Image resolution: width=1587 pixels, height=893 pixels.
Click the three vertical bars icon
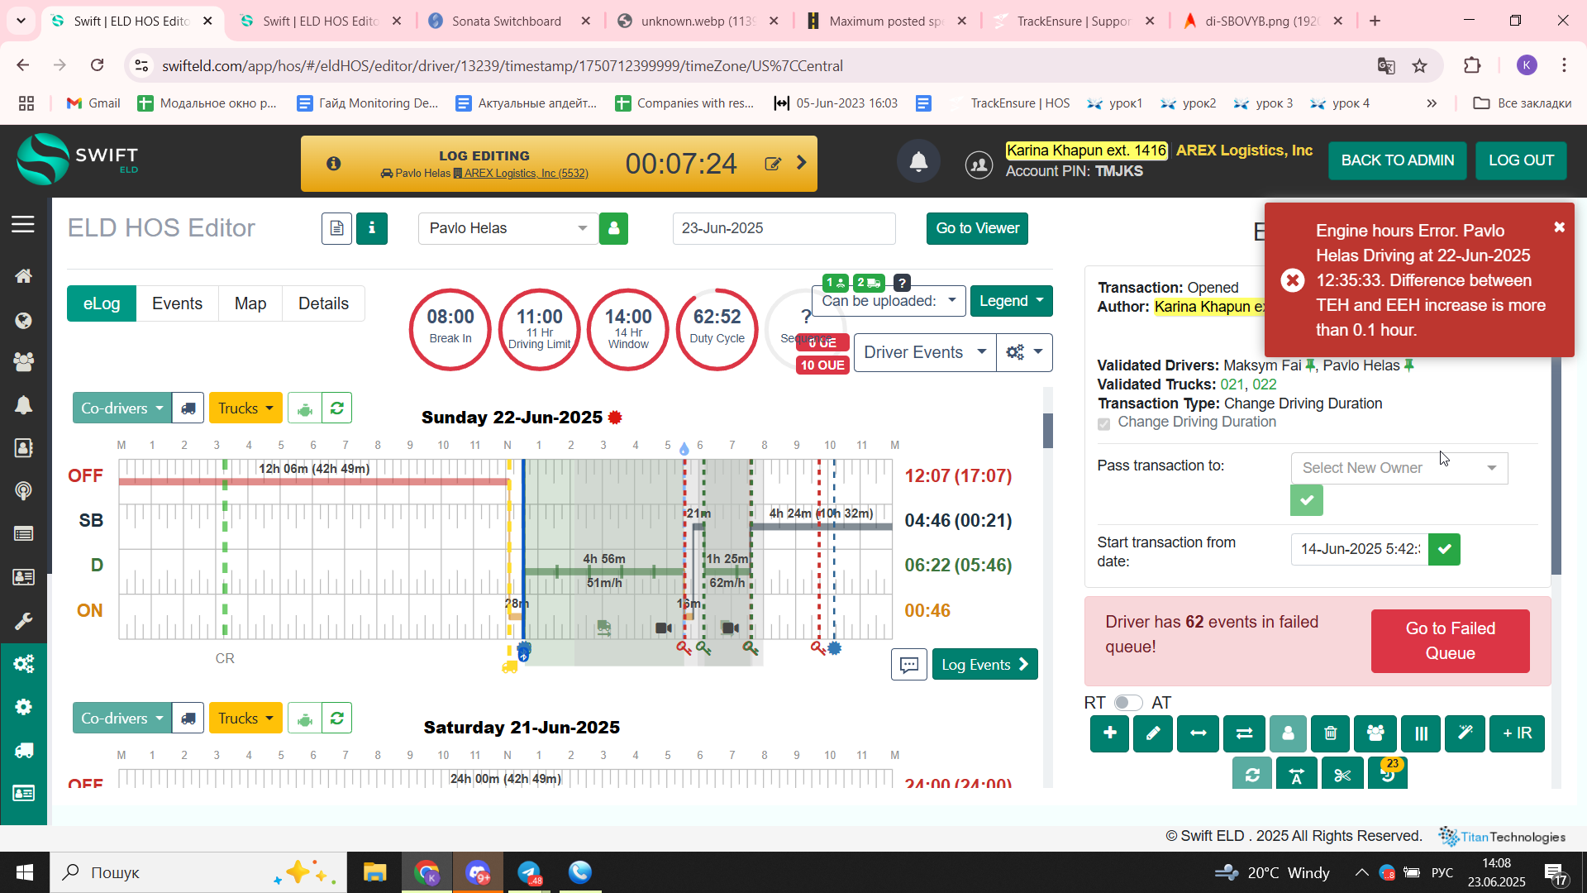(x=1421, y=733)
